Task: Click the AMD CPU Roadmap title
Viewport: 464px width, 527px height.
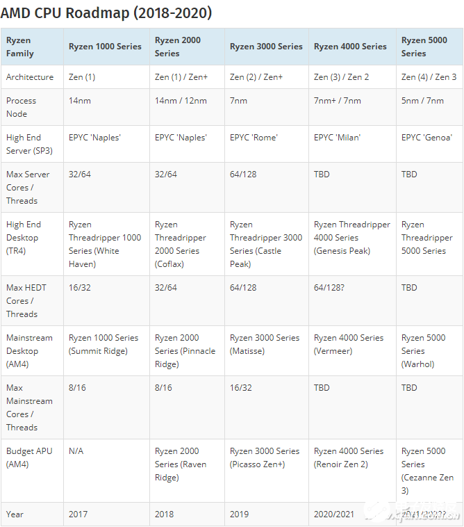Action: coord(106,13)
